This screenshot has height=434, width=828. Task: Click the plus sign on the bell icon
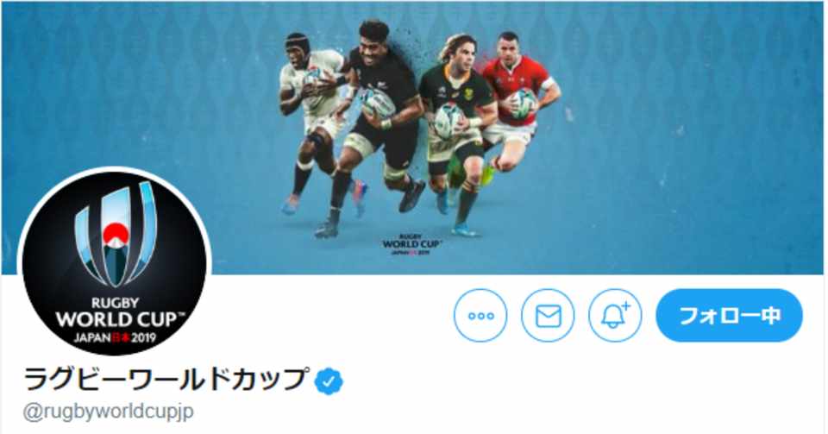pyautogui.click(x=626, y=305)
